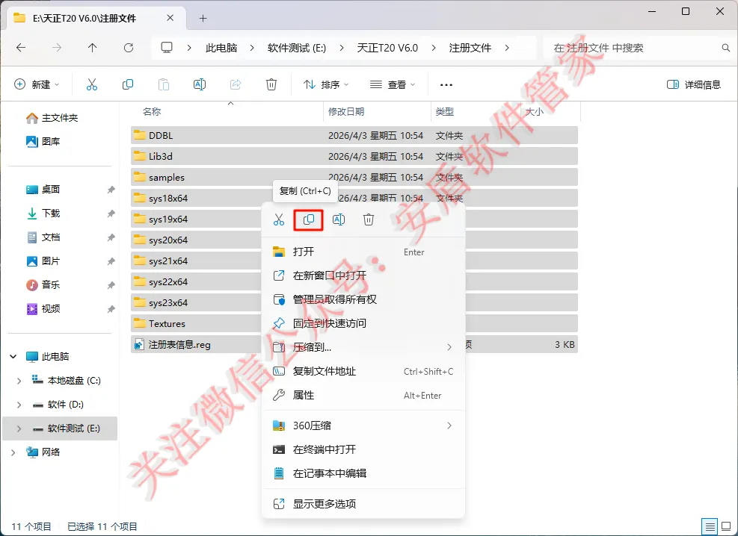The height and width of the screenshot is (536, 738).
Task: Click the Cut scissors in the context menu
Action: 279,219
